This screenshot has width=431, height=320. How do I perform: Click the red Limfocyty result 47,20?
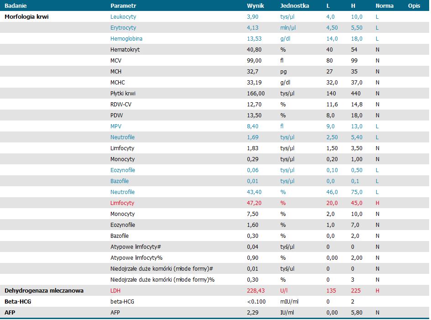pyautogui.click(x=254, y=203)
